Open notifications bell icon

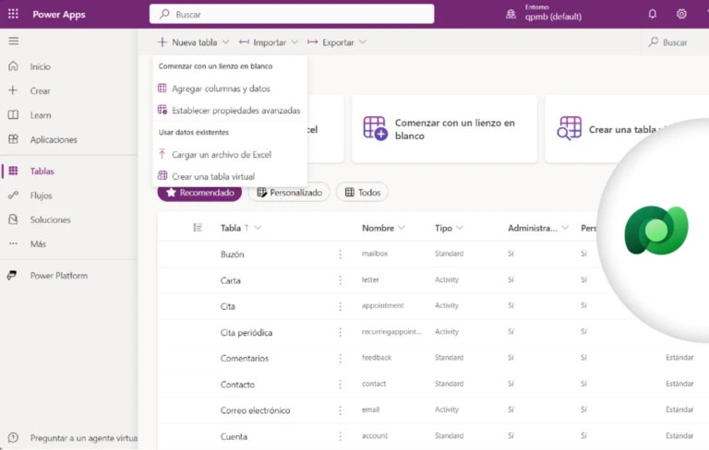[652, 14]
